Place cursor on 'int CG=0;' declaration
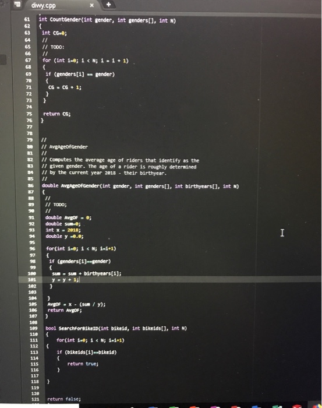Viewport: 322px width, 408px height. tap(54, 33)
